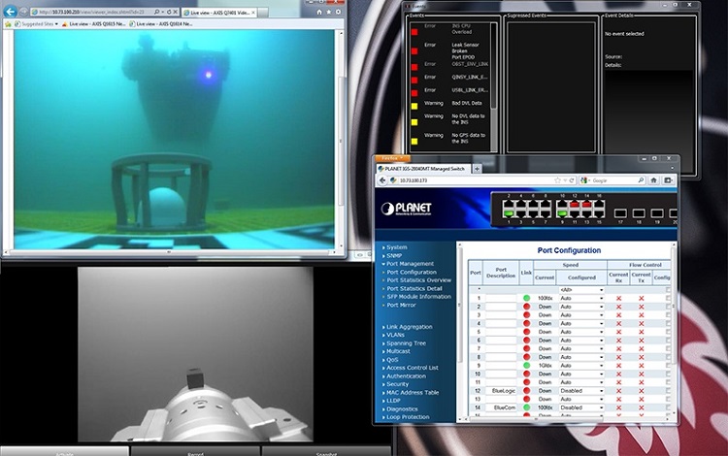
Task: Toggle the all-ports flow control checkbox
Action: click(x=668, y=289)
